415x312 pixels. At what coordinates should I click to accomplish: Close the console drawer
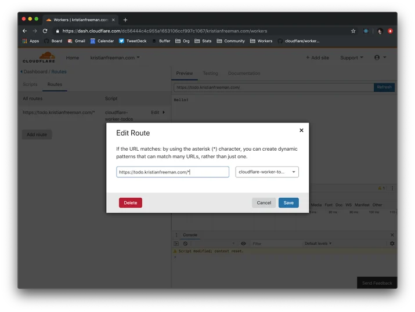tap(392, 235)
